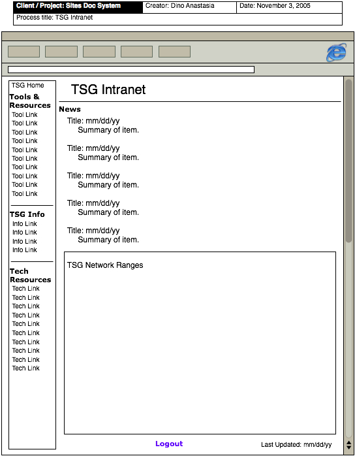Viewport: 355px width, 456px height.
Task: Click the Logout link
Action: [x=169, y=444]
